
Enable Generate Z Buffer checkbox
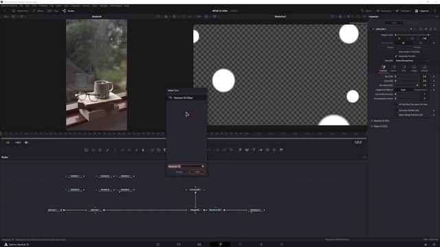pos(396,110)
